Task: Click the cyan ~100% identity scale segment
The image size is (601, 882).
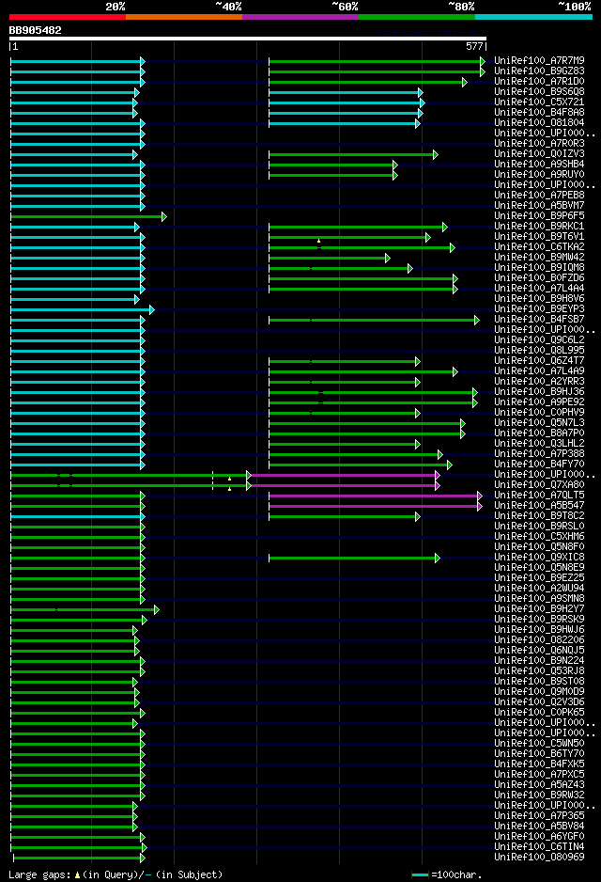Action: pyautogui.click(x=533, y=17)
